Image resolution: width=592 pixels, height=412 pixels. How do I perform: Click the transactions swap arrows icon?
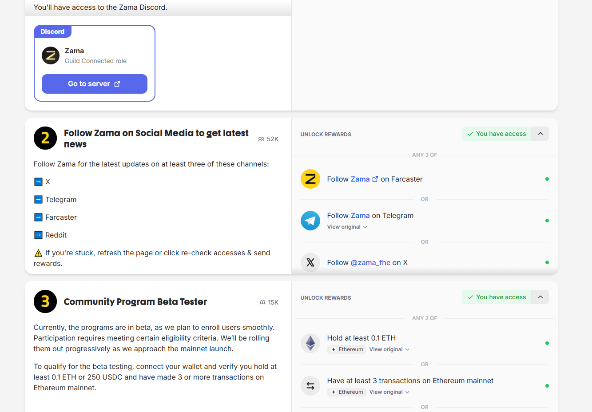tap(310, 386)
